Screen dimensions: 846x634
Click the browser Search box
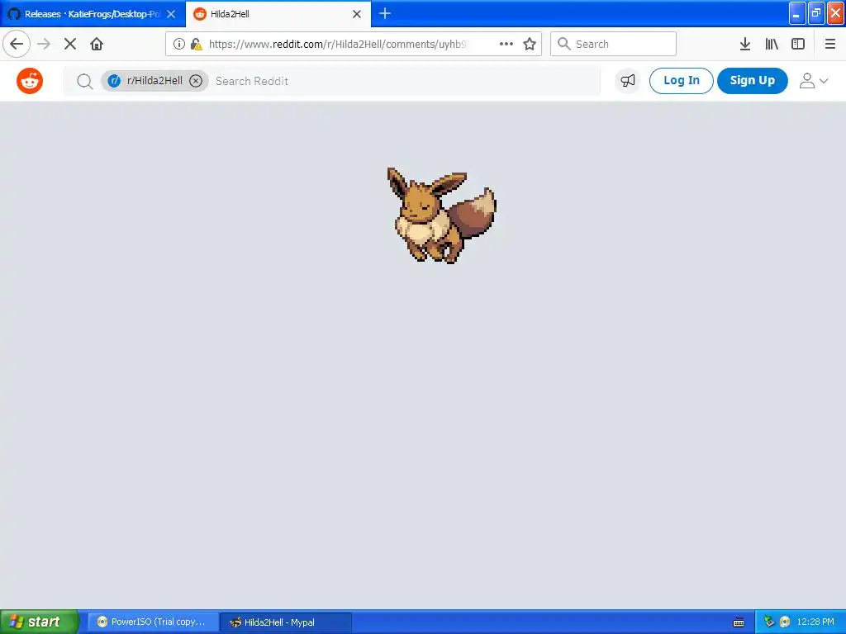[613, 44]
